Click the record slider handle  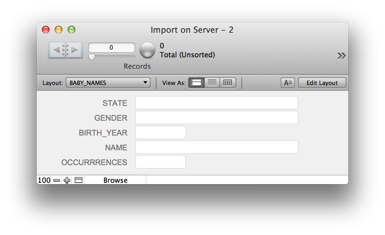[x=92, y=57]
